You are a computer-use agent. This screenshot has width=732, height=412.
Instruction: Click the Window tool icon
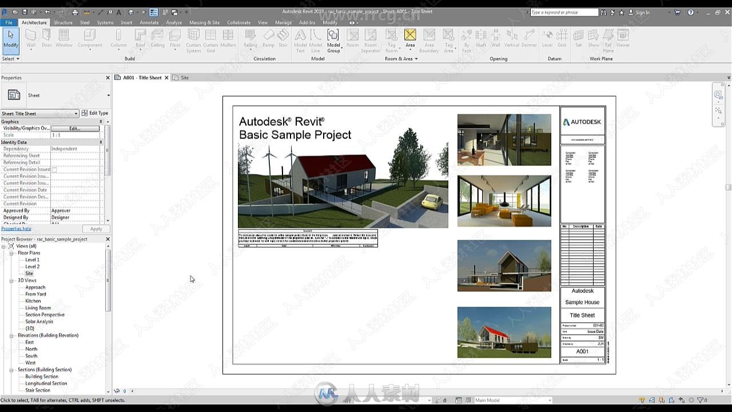pyautogui.click(x=64, y=36)
